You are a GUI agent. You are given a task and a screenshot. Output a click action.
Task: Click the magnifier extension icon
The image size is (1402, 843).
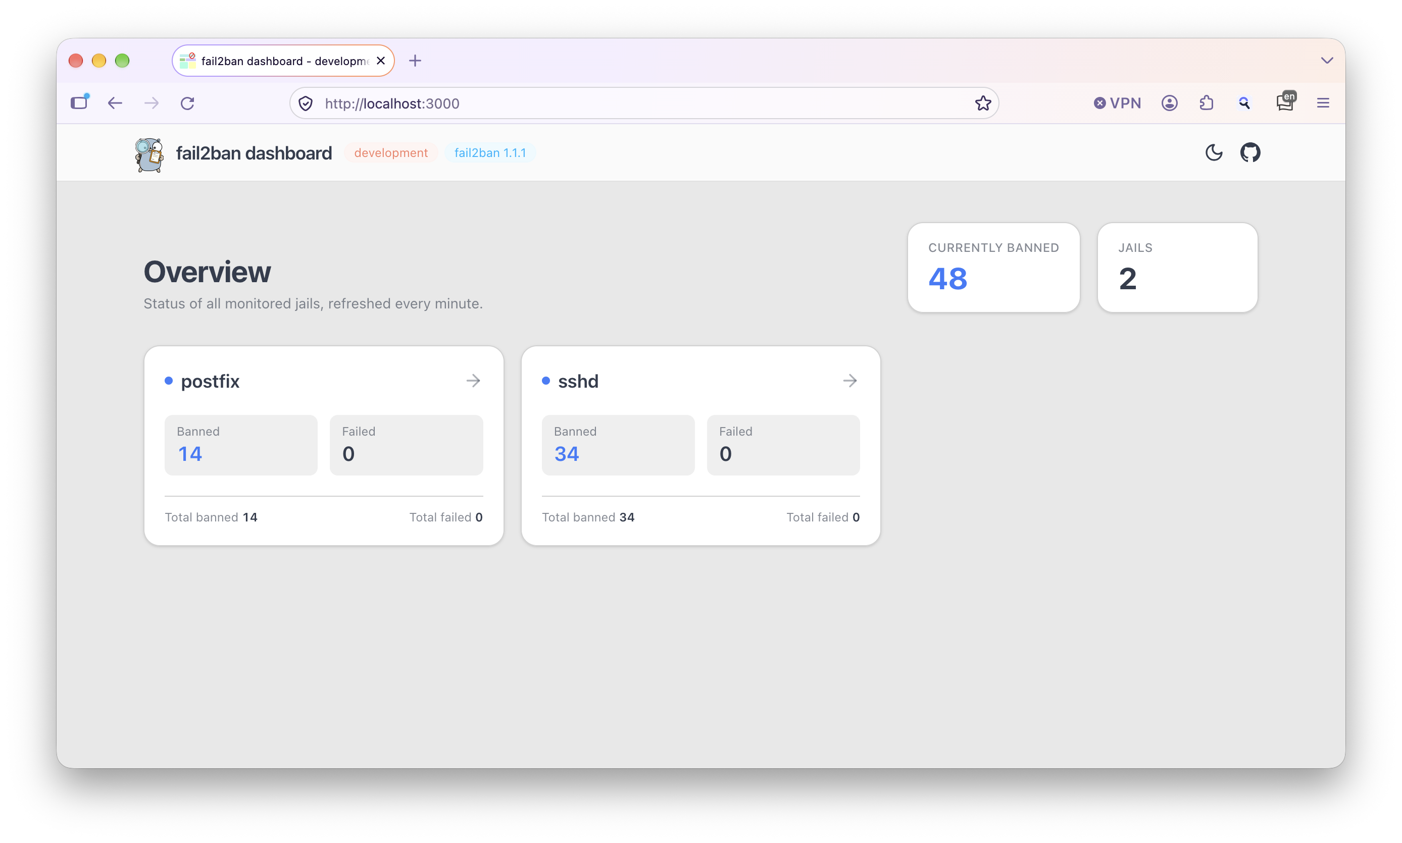click(x=1243, y=103)
